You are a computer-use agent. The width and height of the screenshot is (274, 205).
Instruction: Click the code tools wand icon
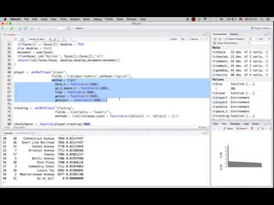[55, 39]
